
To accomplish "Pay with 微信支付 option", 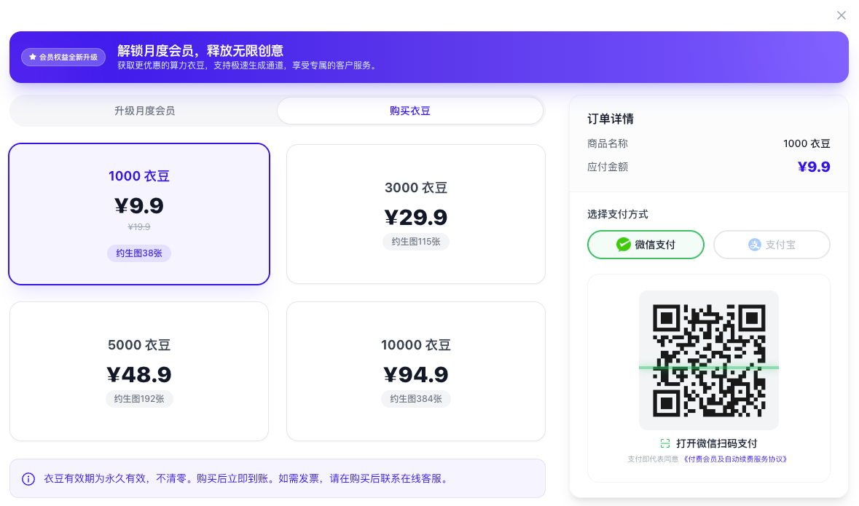I will 646,244.
